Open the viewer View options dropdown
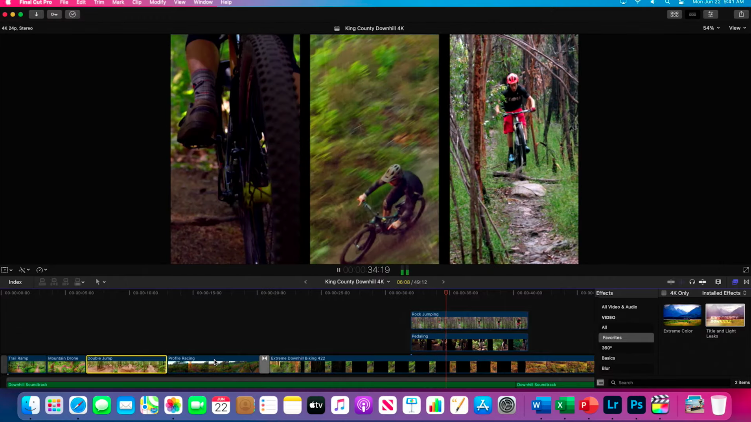This screenshot has width=751, height=422. (x=737, y=28)
